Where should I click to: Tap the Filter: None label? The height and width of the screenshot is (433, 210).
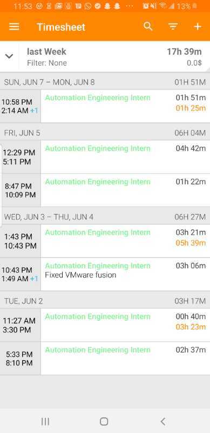point(47,63)
